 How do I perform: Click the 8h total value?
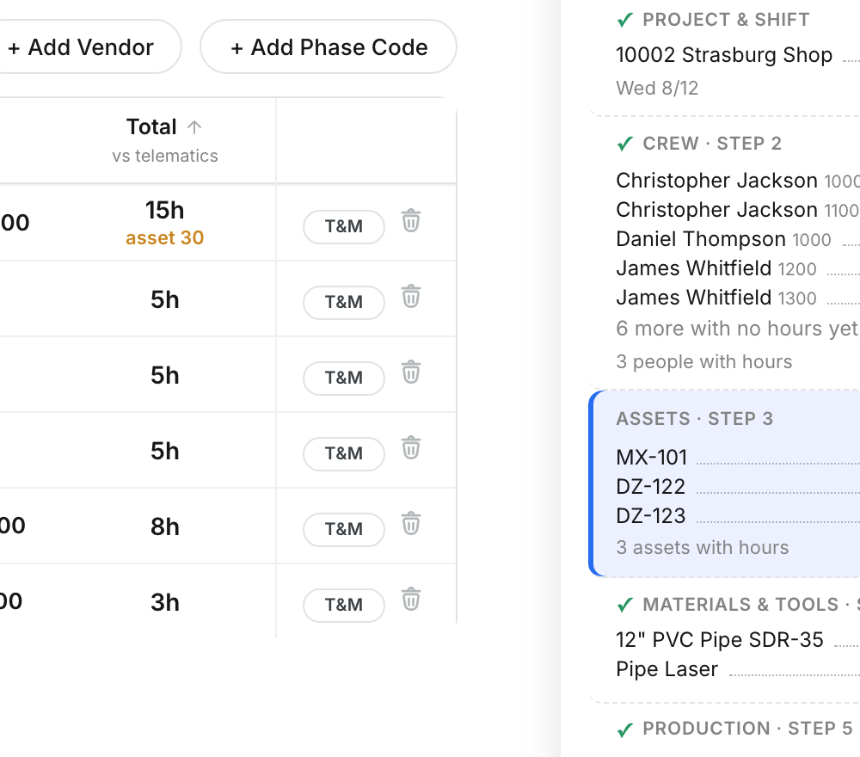(164, 526)
